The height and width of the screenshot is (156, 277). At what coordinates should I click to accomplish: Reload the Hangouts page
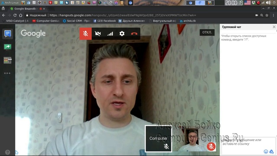click(x=15, y=15)
